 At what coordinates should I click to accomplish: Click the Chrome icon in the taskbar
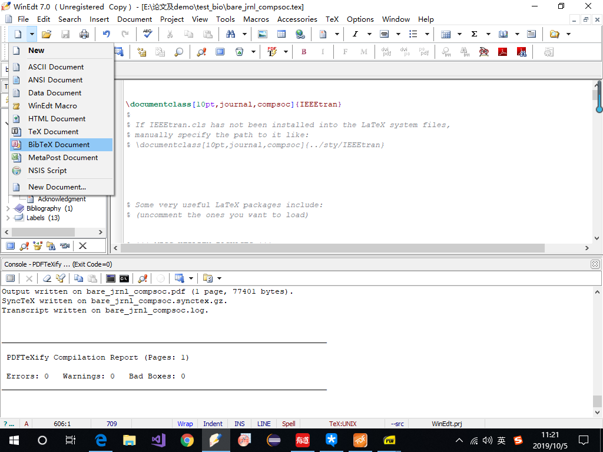coord(187,440)
